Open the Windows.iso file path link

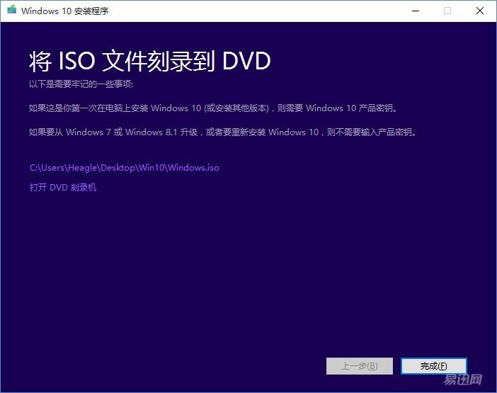(x=125, y=167)
